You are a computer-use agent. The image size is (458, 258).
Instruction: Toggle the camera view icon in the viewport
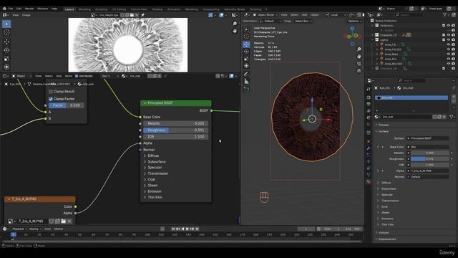[359, 64]
